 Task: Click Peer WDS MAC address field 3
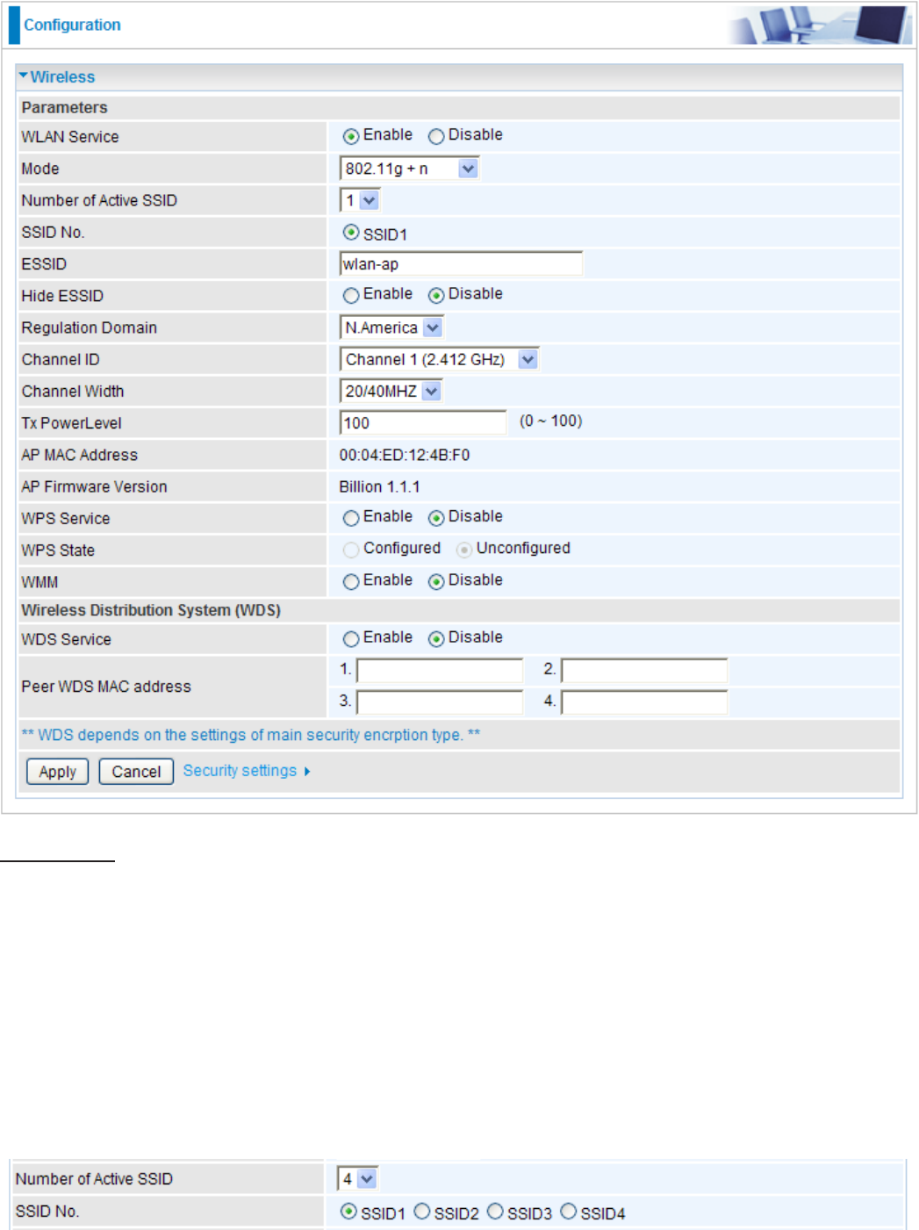pos(440,702)
